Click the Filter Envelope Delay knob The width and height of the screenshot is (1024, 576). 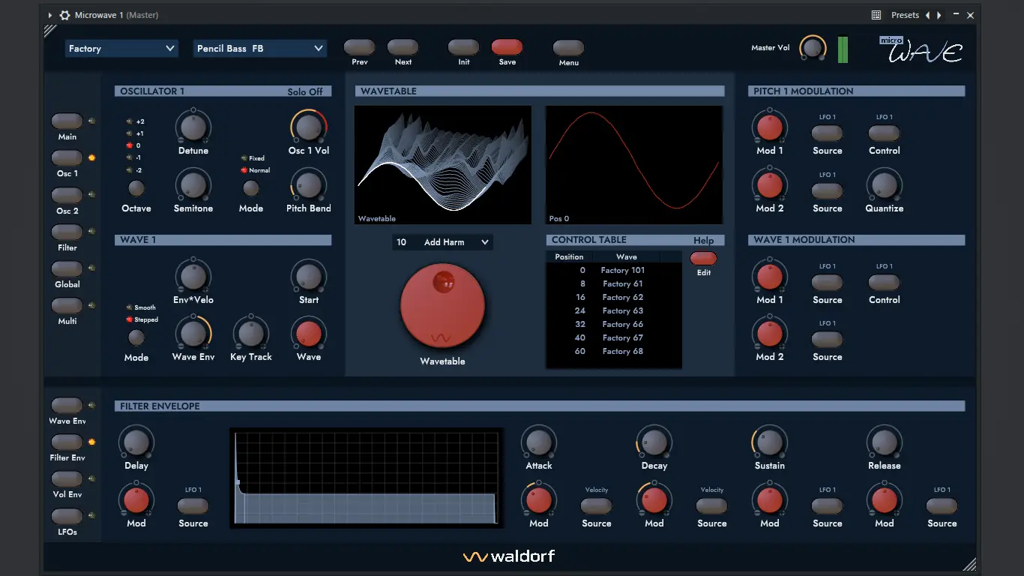click(136, 442)
